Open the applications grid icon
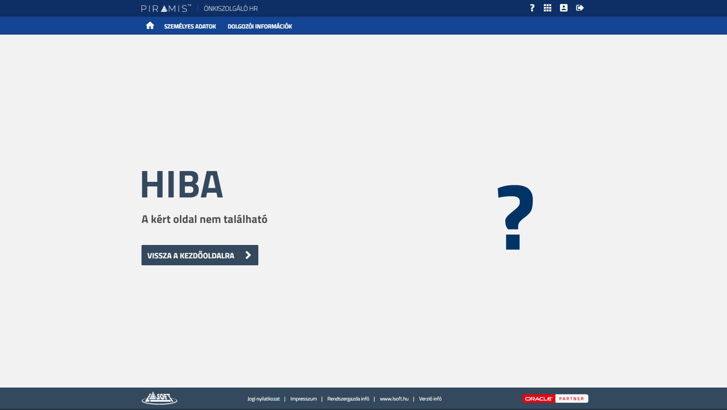Image resolution: width=727 pixels, height=410 pixels. click(x=547, y=8)
